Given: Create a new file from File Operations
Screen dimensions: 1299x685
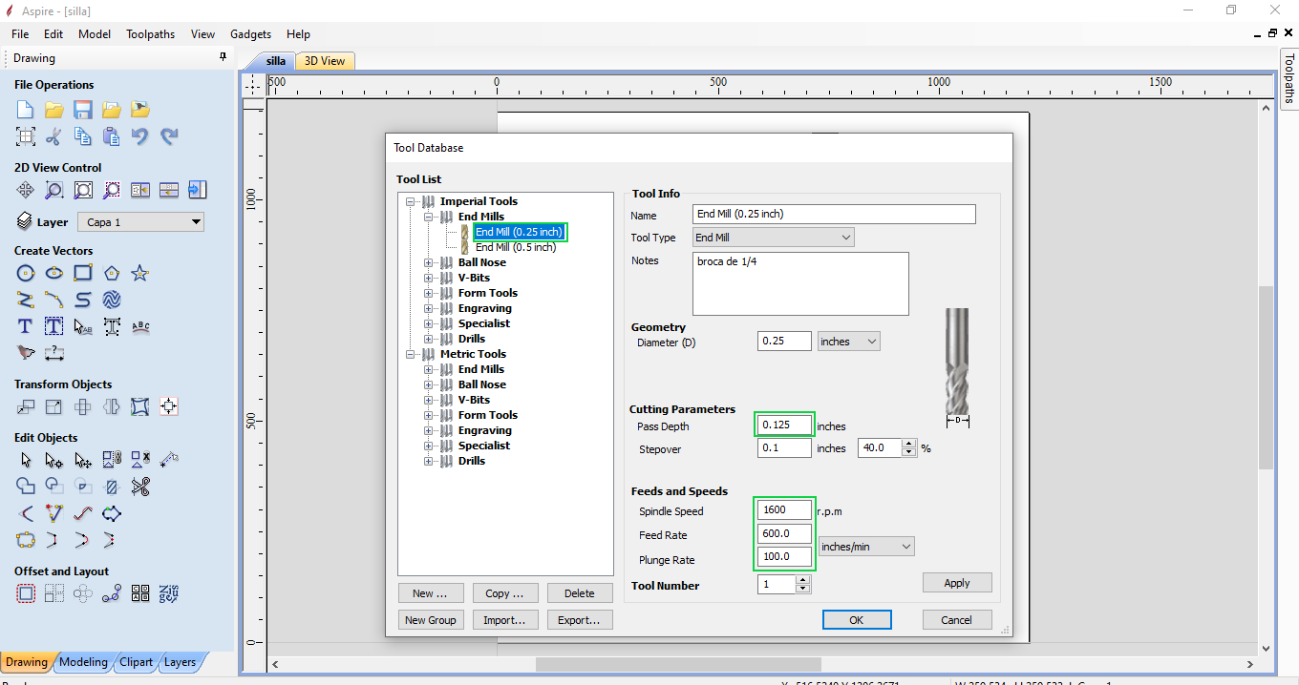Looking at the screenshot, I should point(26,110).
